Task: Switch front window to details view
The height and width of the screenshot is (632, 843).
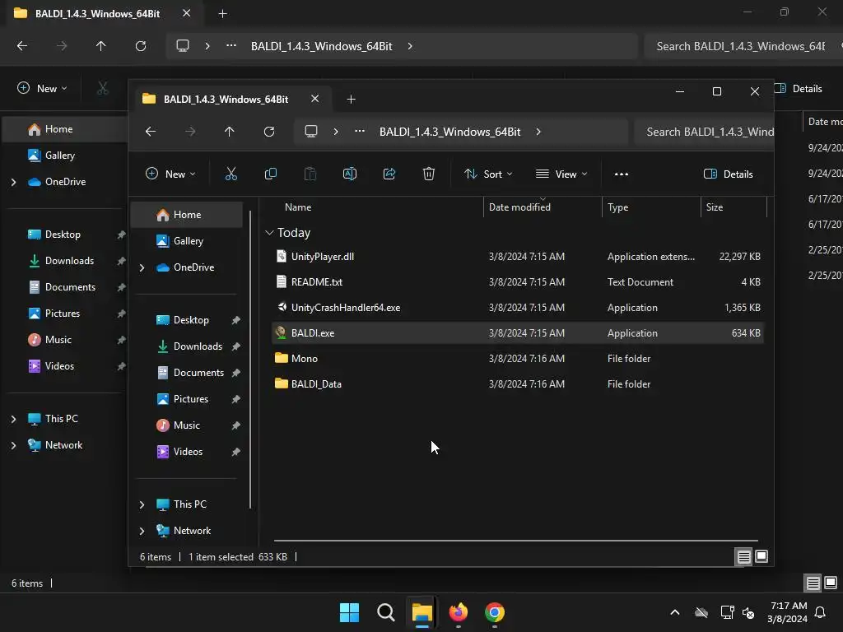Action: 743,557
